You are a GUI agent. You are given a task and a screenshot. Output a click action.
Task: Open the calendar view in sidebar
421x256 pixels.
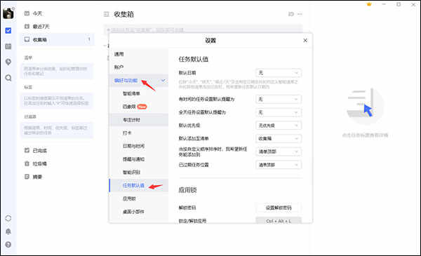pos(8,46)
